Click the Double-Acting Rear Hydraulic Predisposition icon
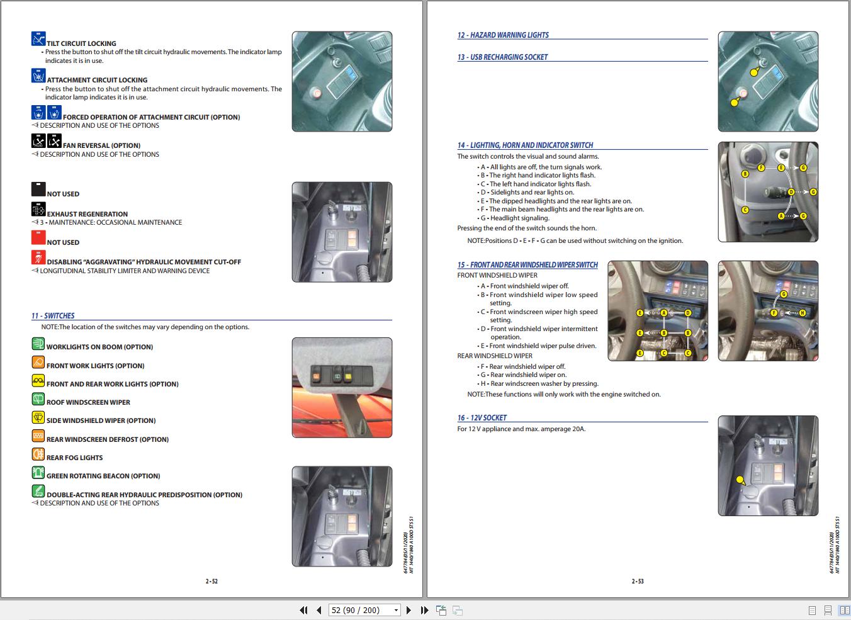 [x=38, y=491]
